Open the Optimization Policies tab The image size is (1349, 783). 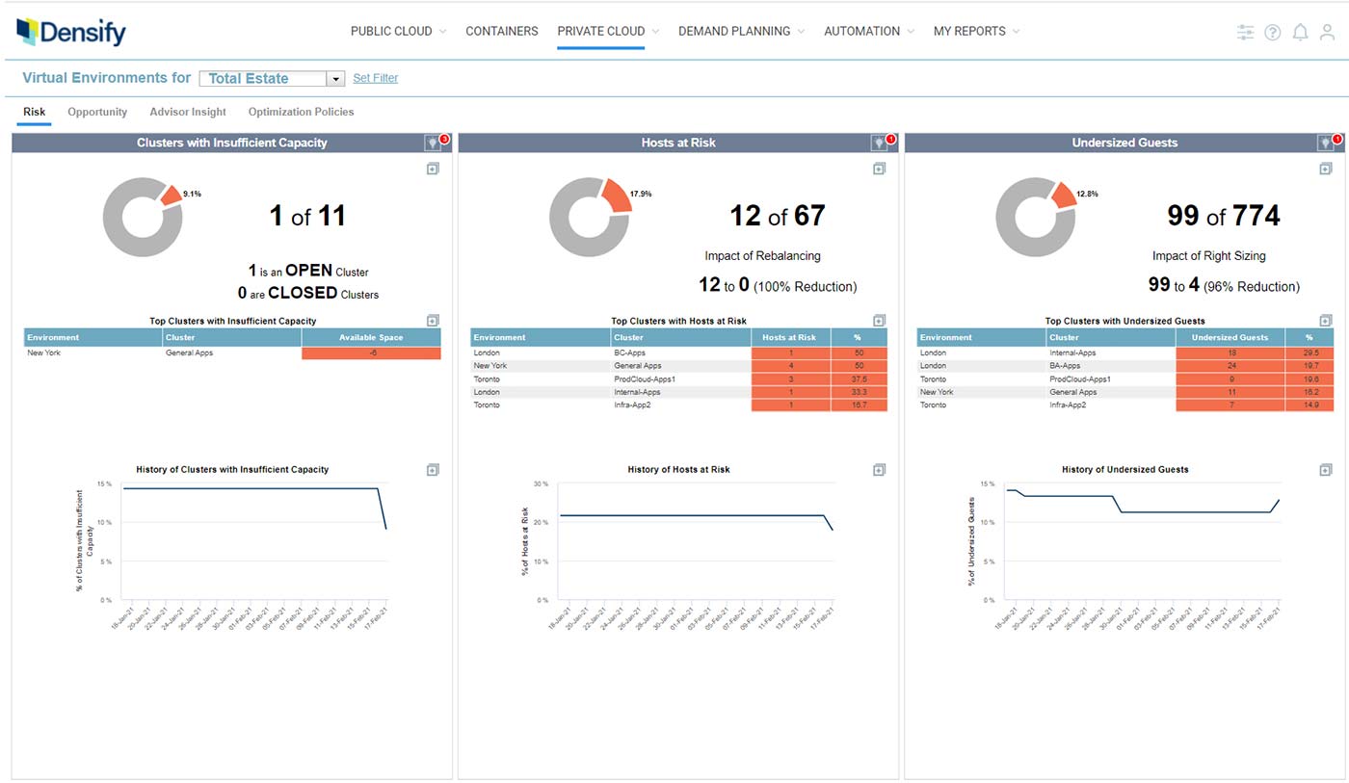(301, 112)
